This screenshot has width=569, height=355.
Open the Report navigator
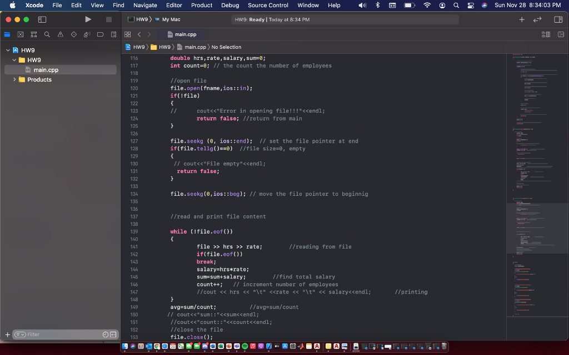[x=113, y=34]
